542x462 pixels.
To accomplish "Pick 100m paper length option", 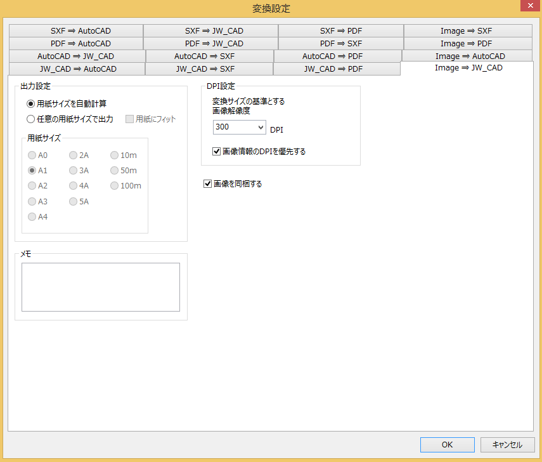I will point(126,186).
